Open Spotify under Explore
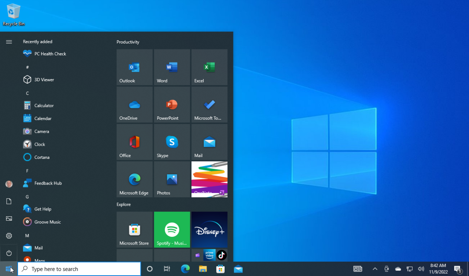The image size is (469, 276). [172, 230]
